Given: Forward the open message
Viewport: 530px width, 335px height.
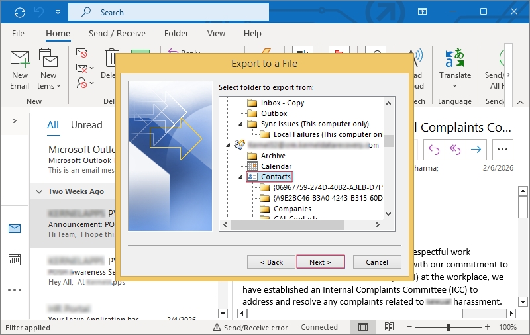Looking at the screenshot, I should tap(476, 149).
